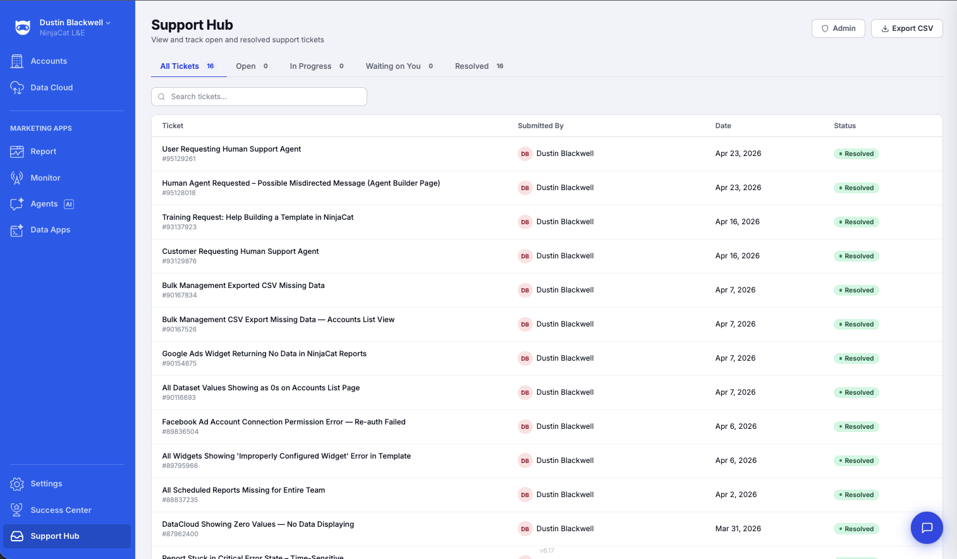
Task: Click ticket number #88837235
Action: (180, 500)
